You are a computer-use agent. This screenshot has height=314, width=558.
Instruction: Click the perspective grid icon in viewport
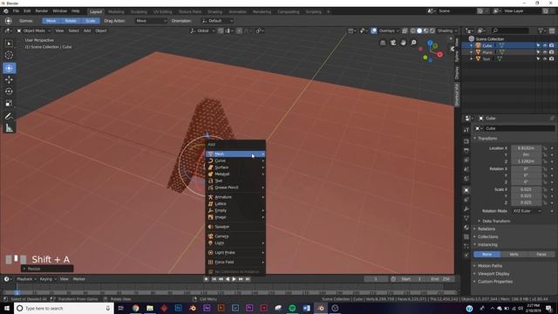(x=383, y=43)
